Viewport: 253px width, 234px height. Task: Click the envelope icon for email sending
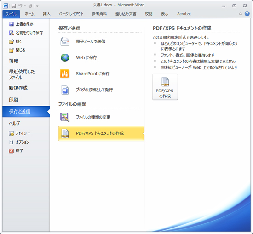(x=65, y=42)
